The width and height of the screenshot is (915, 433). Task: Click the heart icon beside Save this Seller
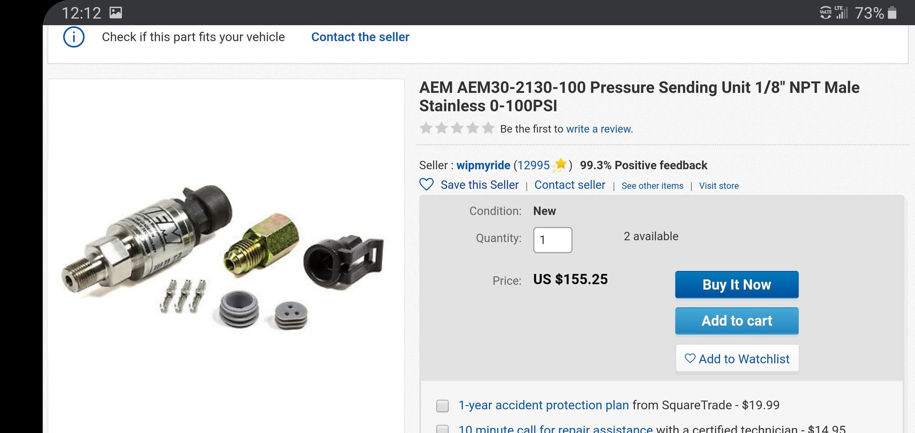(x=426, y=185)
